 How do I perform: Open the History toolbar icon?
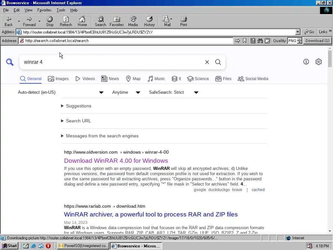149,21
